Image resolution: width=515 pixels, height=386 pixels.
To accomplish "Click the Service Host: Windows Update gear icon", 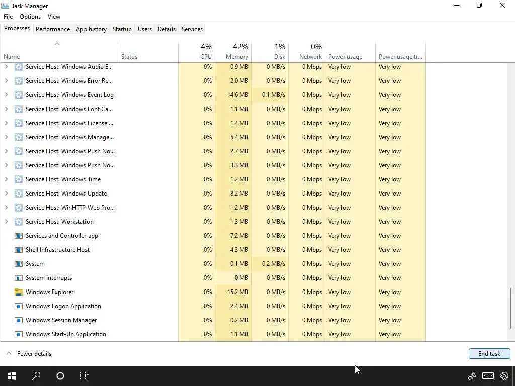I will [x=19, y=194].
